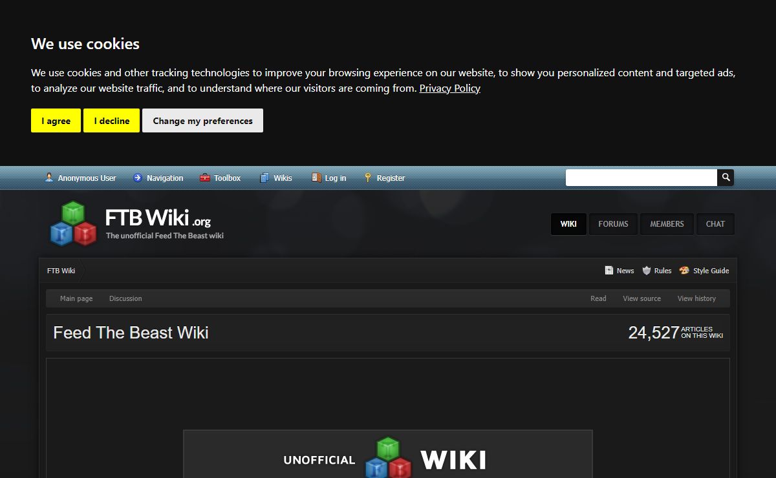Open the Rules link
The height and width of the screenshot is (478, 776).
coord(663,271)
